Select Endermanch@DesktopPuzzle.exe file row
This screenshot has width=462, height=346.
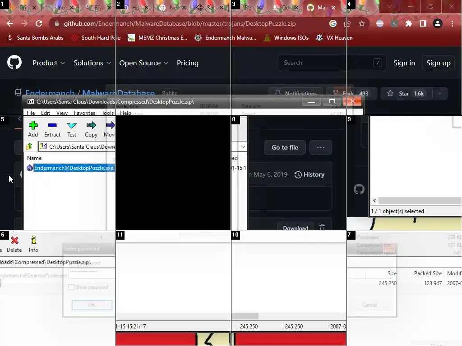point(71,168)
